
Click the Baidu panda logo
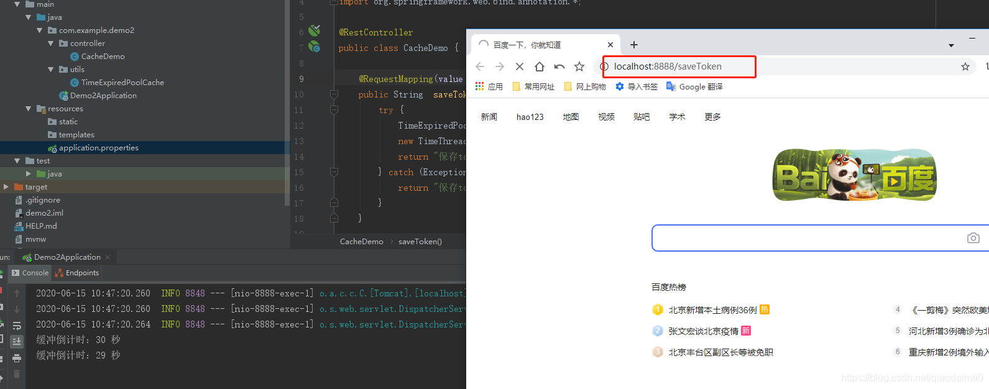[855, 175]
